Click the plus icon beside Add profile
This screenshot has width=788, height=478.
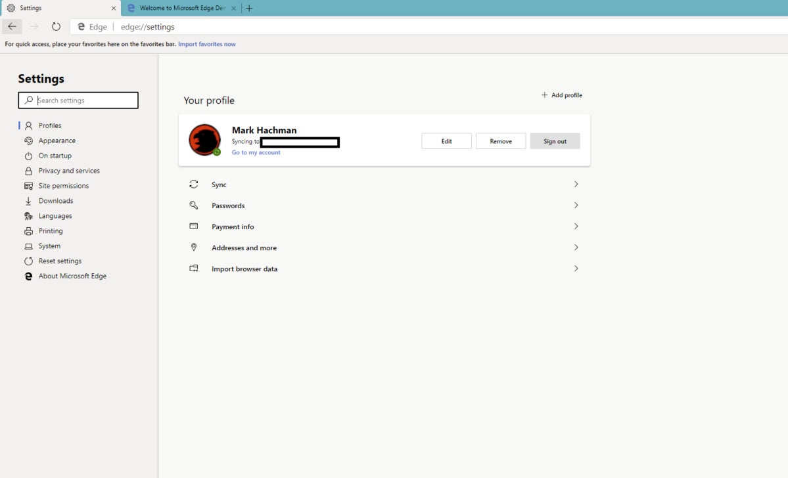(x=544, y=95)
